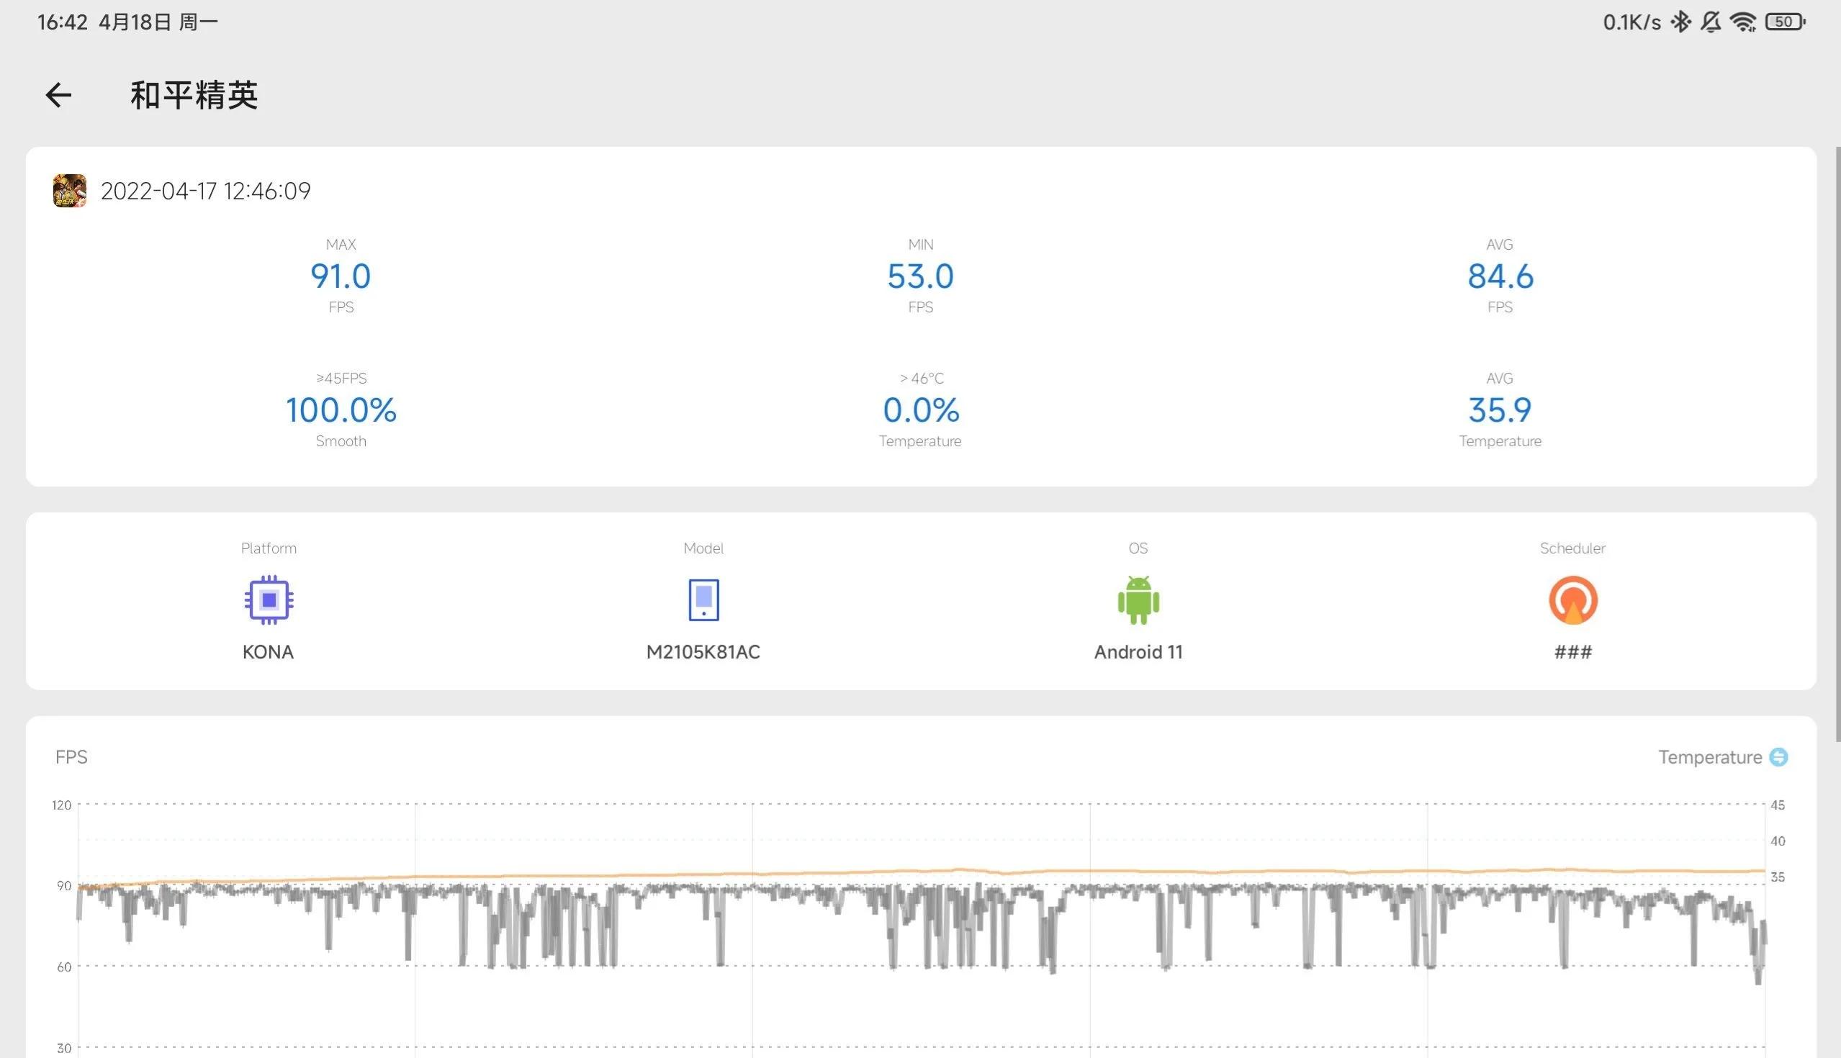This screenshot has height=1058, width=1841.
Task: Tap the KONA platform chip icon
Action: 269,600
